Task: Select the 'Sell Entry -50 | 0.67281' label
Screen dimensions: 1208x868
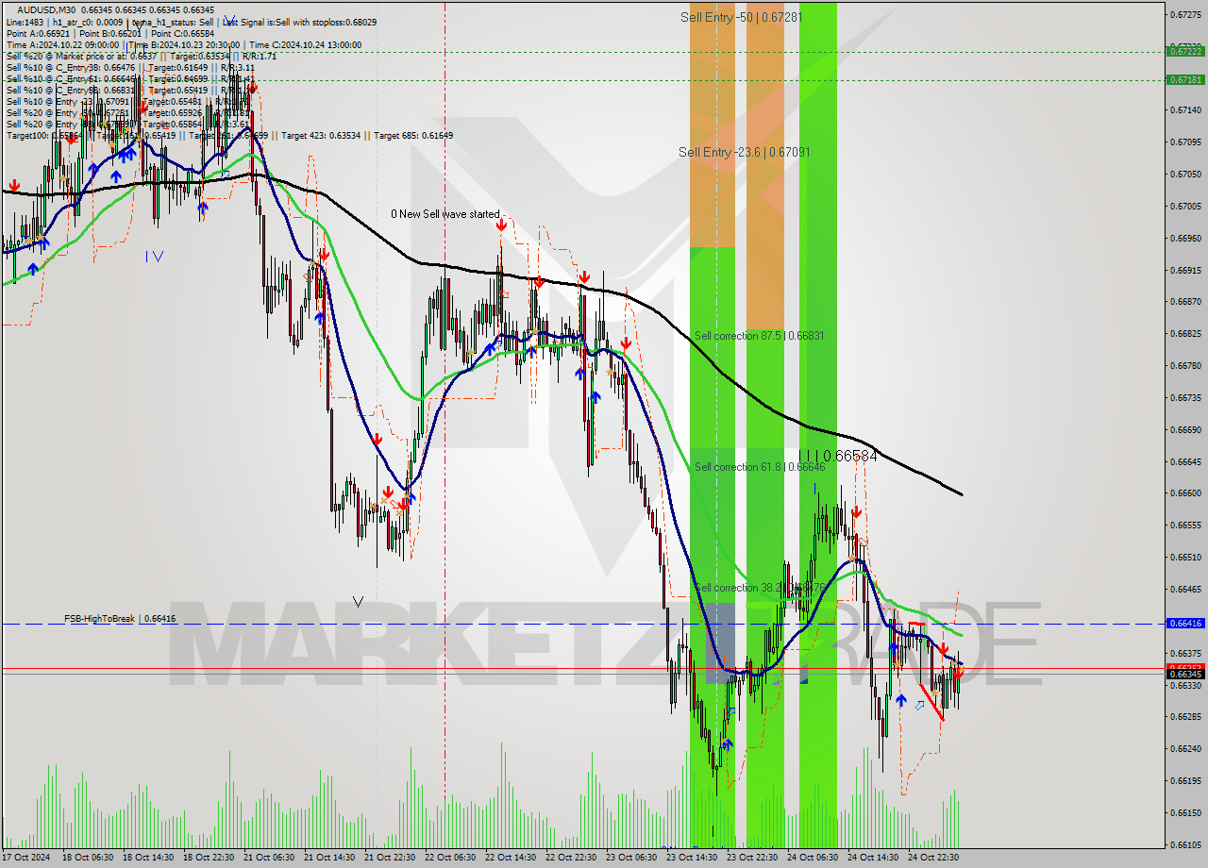Action: pyautogui.click(x=741, y=17)
